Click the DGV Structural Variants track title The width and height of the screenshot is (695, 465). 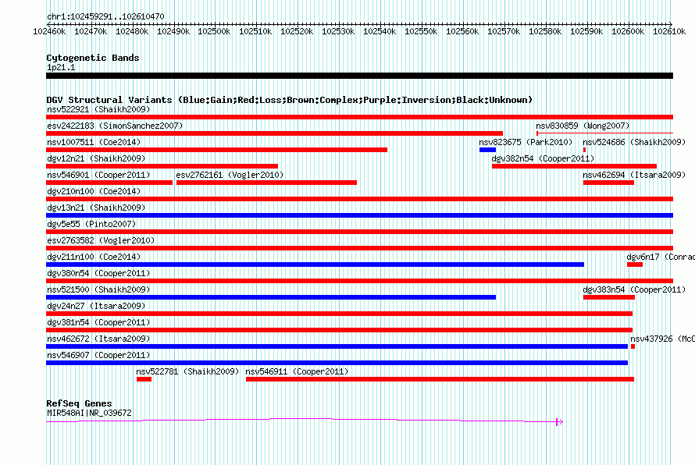pos(290,100)
